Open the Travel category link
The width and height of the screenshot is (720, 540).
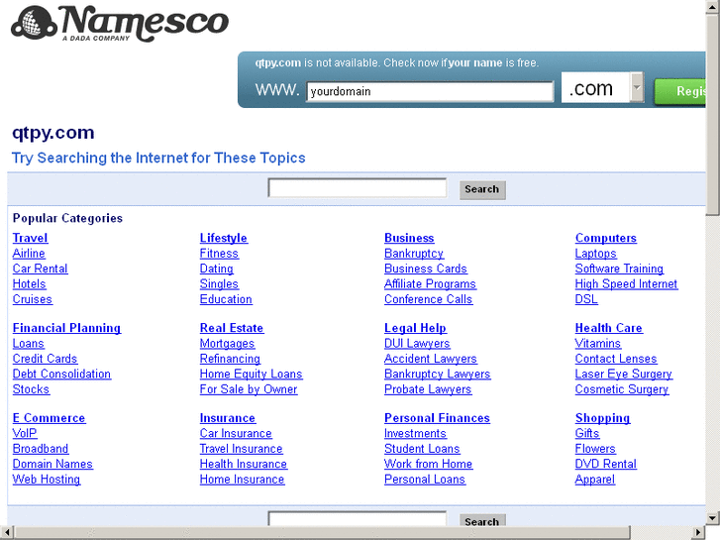[x=31, y=238]
